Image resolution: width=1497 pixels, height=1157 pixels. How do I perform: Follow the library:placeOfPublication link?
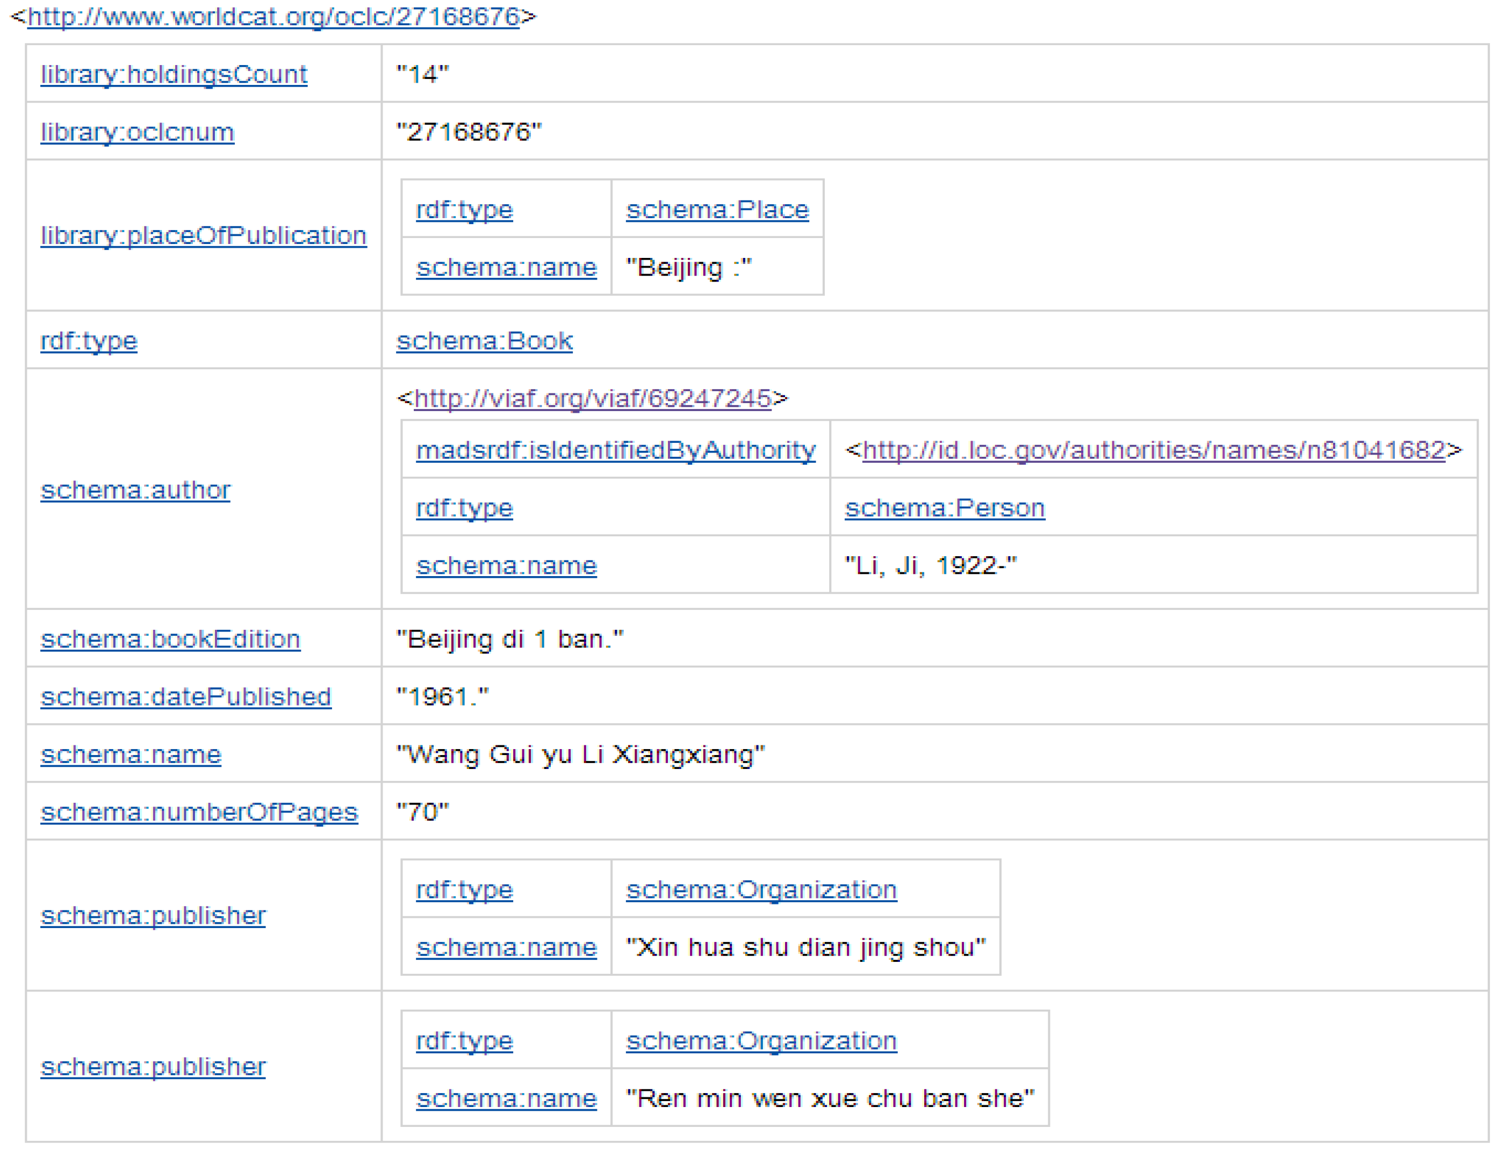204,235
